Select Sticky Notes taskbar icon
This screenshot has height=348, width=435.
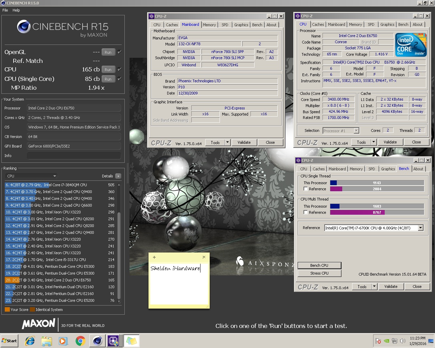131,341
